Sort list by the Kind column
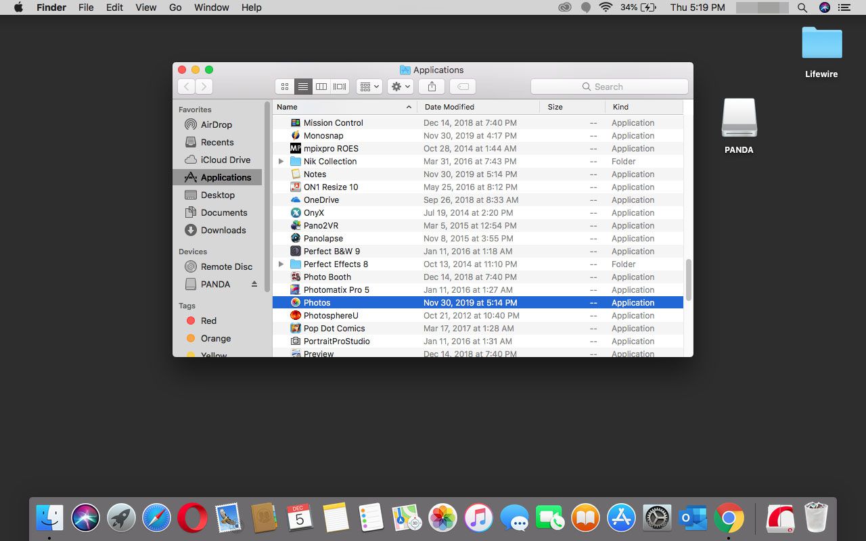This screenshot has height=541, width=866. click(644, 107)
